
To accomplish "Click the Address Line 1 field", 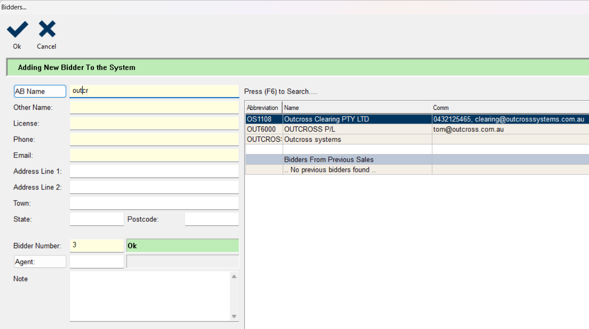I will pyautogui.click(x=154, y=172).
